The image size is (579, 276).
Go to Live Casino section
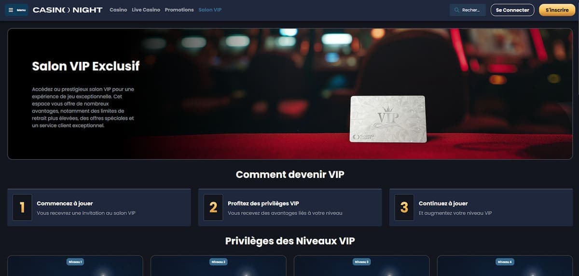click(x=146, y=10)
